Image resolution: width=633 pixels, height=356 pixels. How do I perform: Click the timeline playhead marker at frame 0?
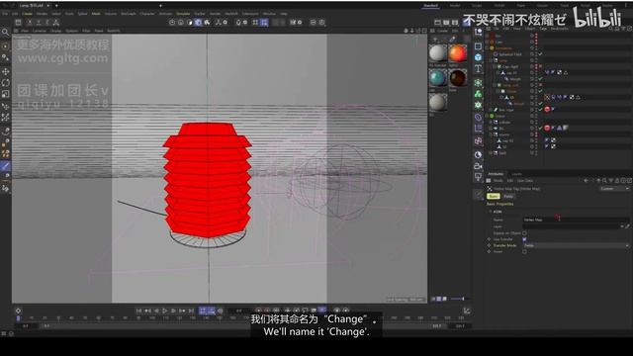click(x=18, y=318)
